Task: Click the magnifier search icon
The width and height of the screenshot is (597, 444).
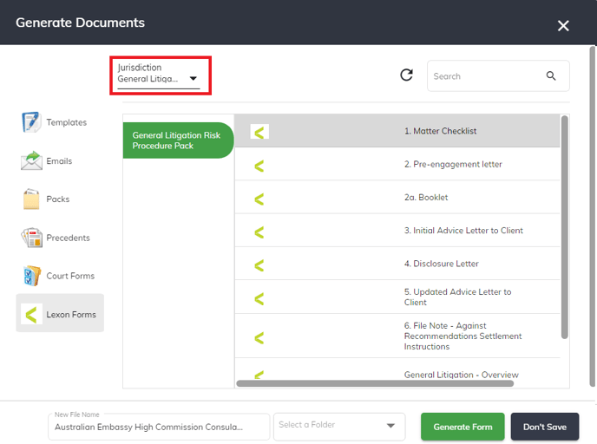Action: click(551, 75)
